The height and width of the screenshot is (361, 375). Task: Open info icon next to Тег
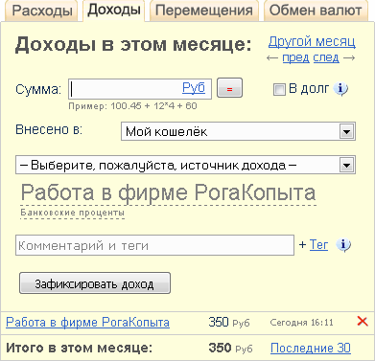pyautogui.click(x=343, y=245)
